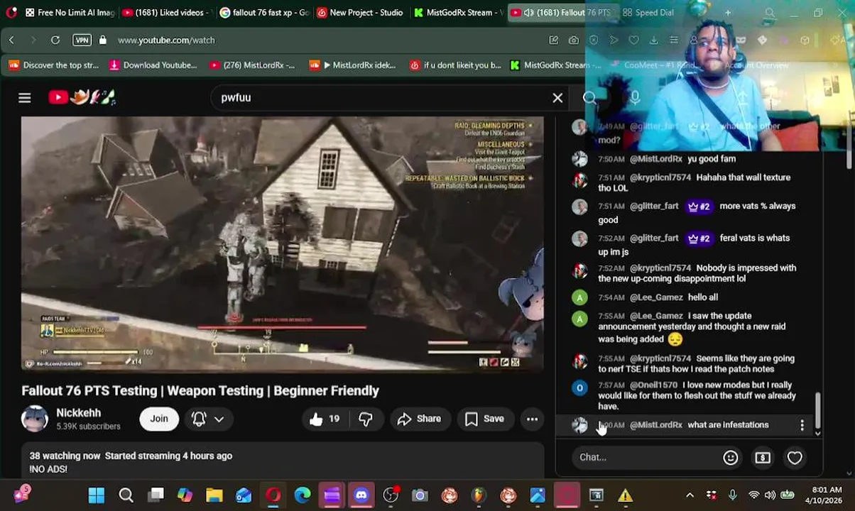Open the volume control in tray
Viewport: 855px width, 511px height.
(x=770, y=495)
